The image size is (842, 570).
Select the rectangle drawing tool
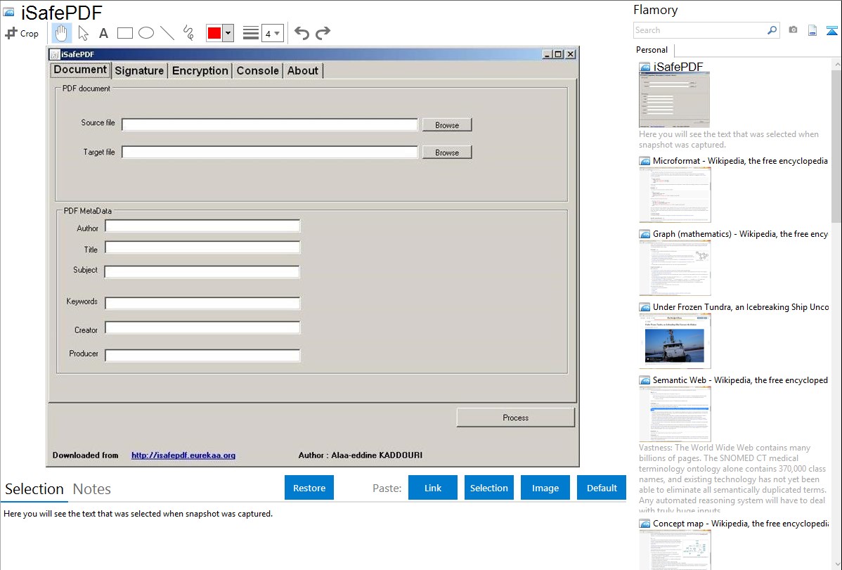click(x=124, y=33)
